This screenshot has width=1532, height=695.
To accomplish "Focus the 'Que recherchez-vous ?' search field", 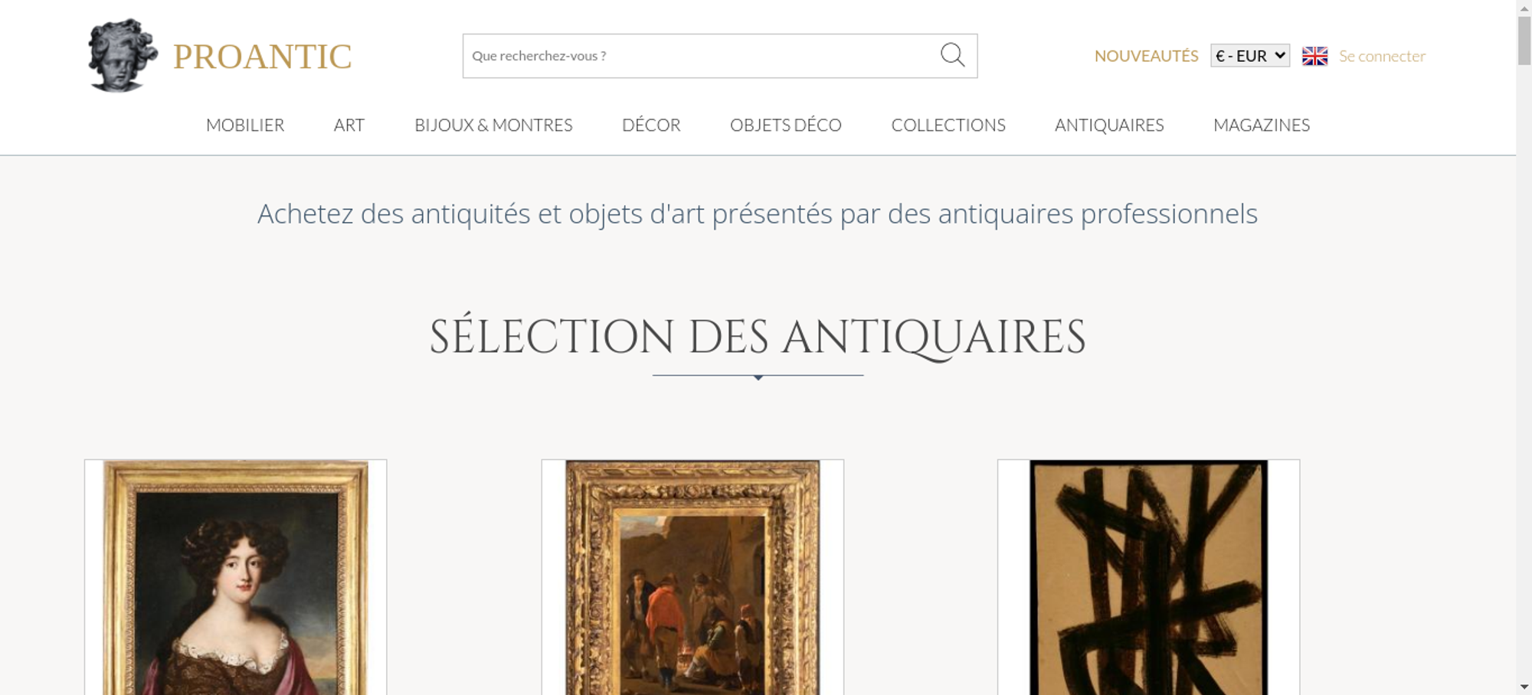I will click(701, 56).
